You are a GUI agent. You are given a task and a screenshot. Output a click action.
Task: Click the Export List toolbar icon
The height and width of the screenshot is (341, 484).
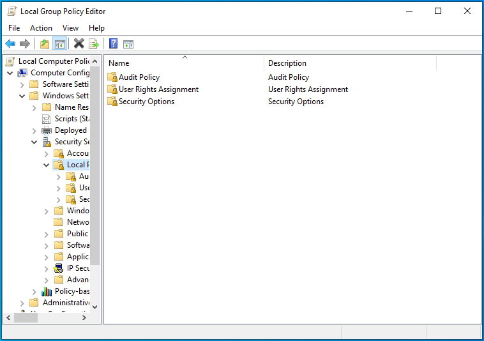click(94, 43)
